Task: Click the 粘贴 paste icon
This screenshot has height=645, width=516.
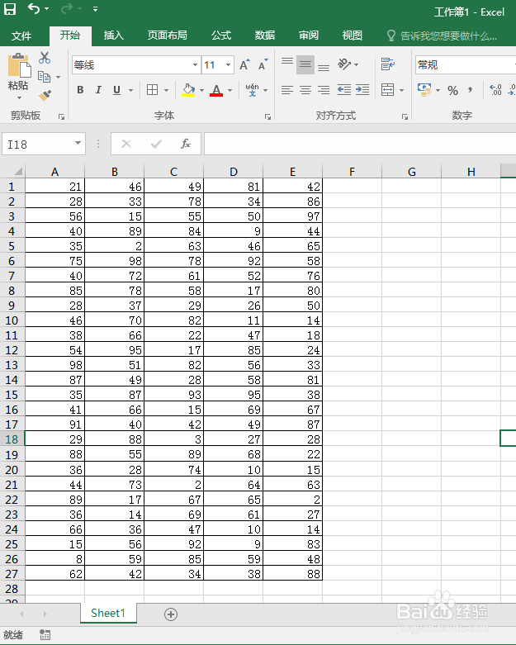Action: point(18,65)
